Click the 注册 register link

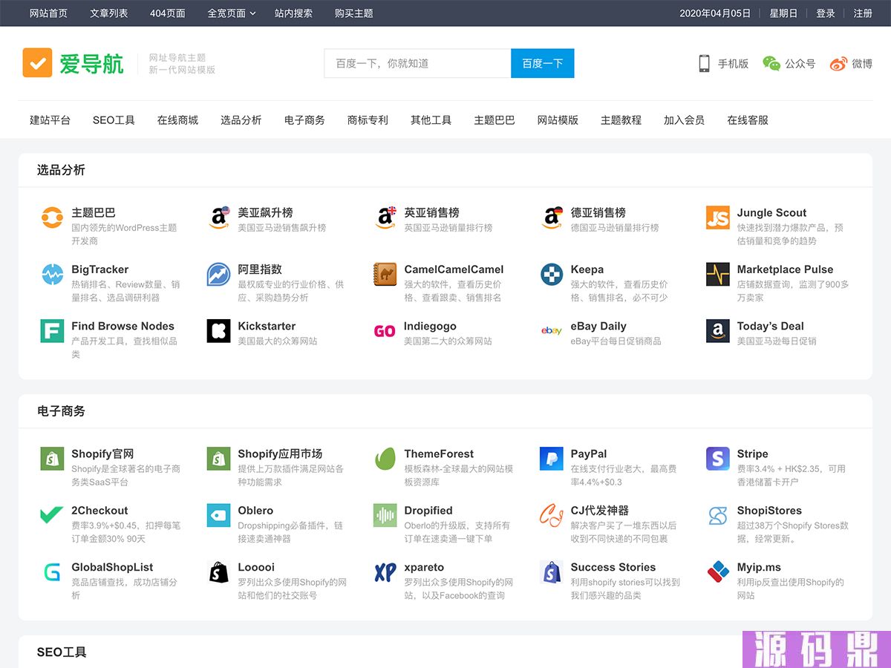pyautogui.click(x=863, y=13)
